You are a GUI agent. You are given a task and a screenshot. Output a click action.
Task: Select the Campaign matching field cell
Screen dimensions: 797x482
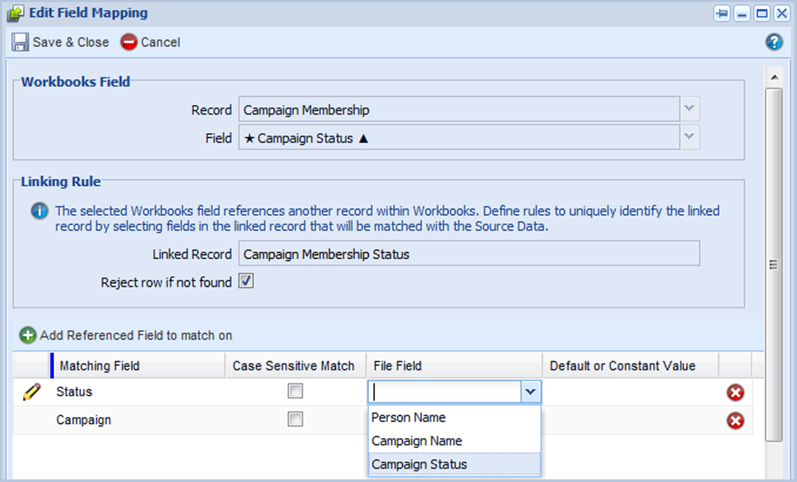point(138,420)
